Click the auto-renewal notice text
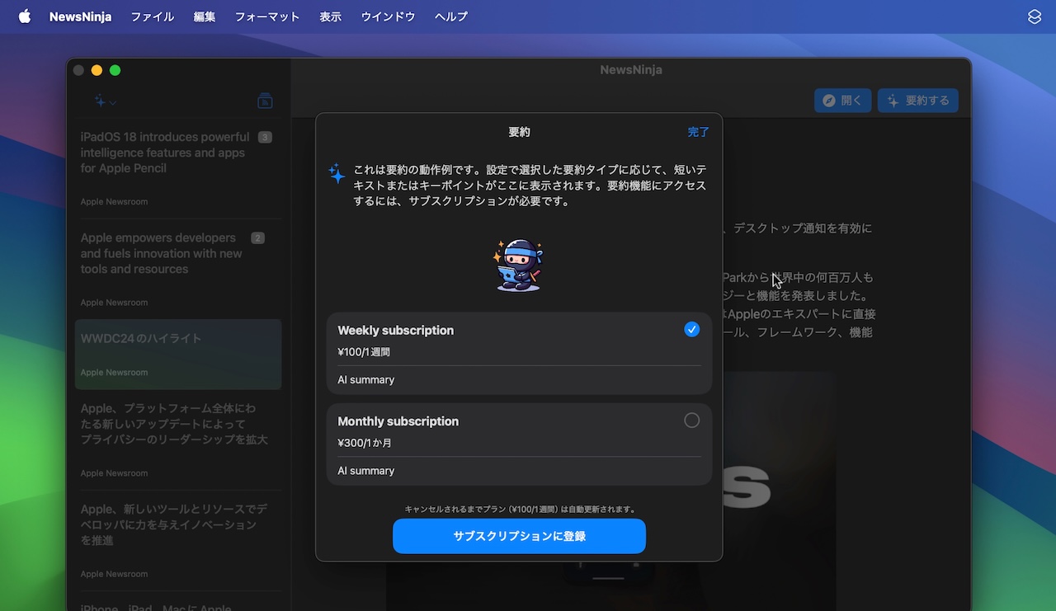 [x=520, y=510]
